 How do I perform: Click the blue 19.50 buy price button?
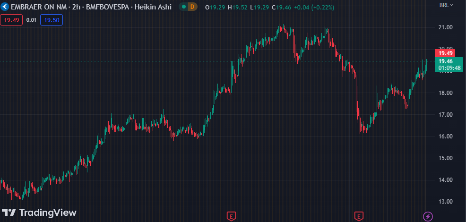click(52, 20)
